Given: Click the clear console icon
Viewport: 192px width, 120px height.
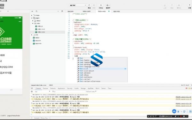Looking at the screenshot, I should pyautogui.click(x=32, y=91).
